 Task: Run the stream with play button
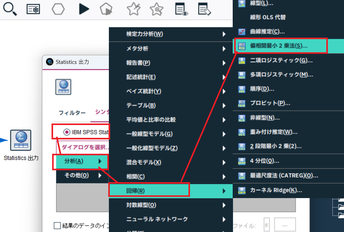84,9
